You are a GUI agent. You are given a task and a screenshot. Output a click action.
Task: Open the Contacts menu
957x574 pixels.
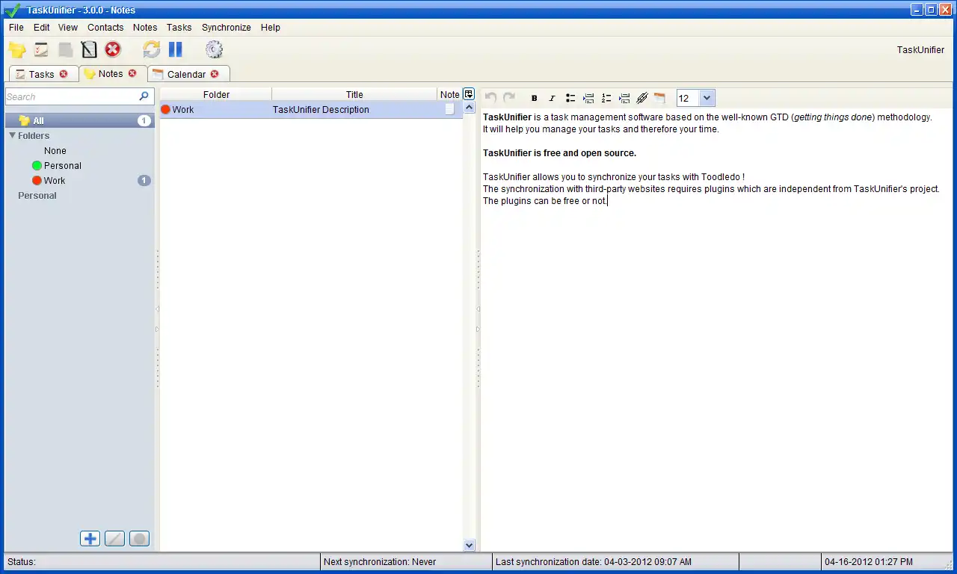pyautogui.click(x=105, y=28)
